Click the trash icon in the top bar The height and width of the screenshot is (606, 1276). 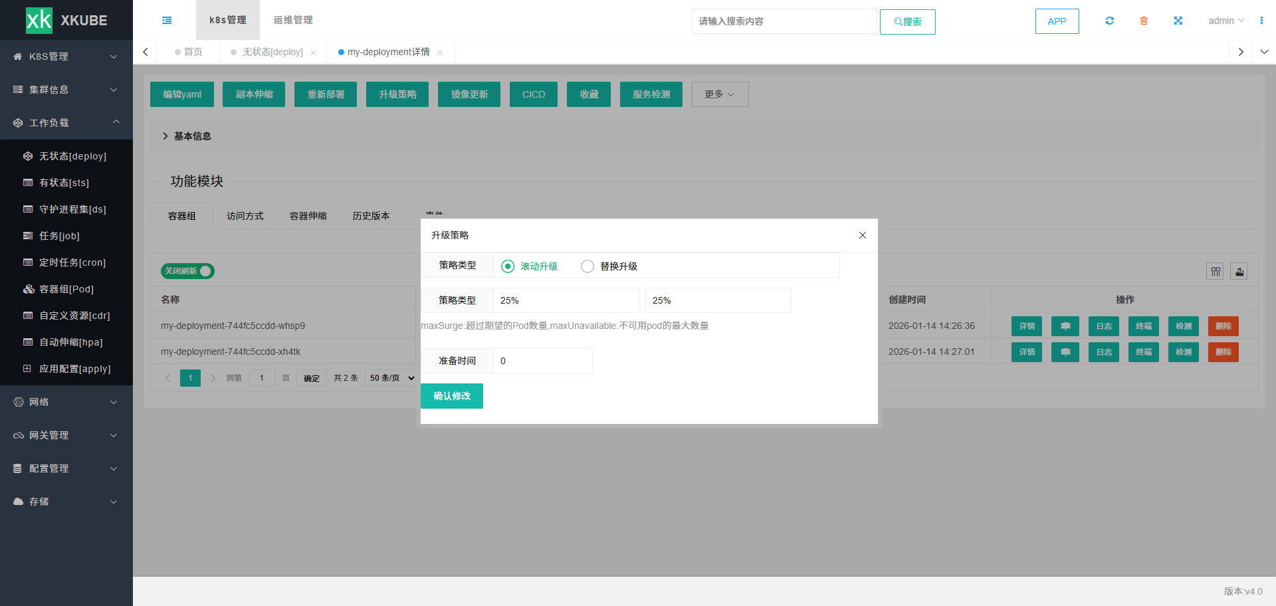coord(1144,21)
